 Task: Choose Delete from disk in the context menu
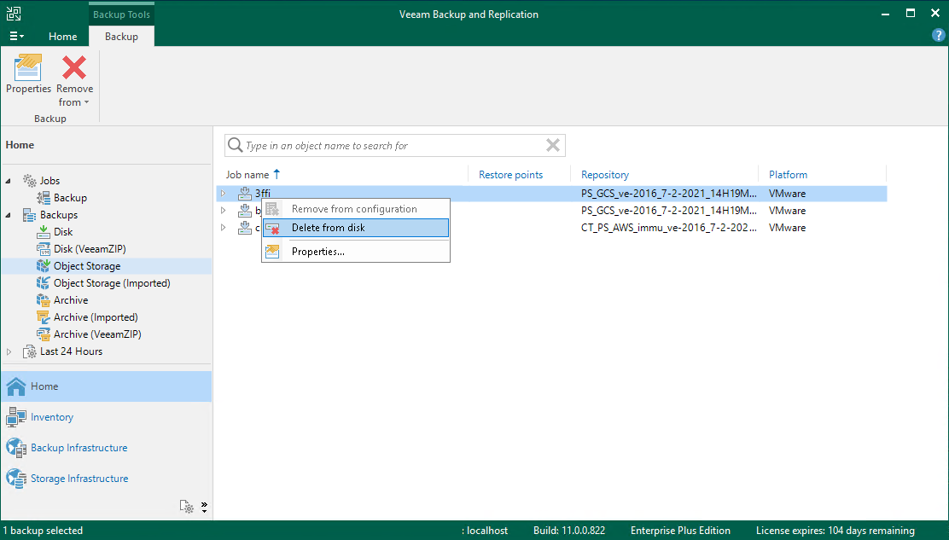click(x=331, y=228)
